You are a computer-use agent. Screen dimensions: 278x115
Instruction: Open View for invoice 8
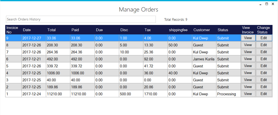point(248,45)
